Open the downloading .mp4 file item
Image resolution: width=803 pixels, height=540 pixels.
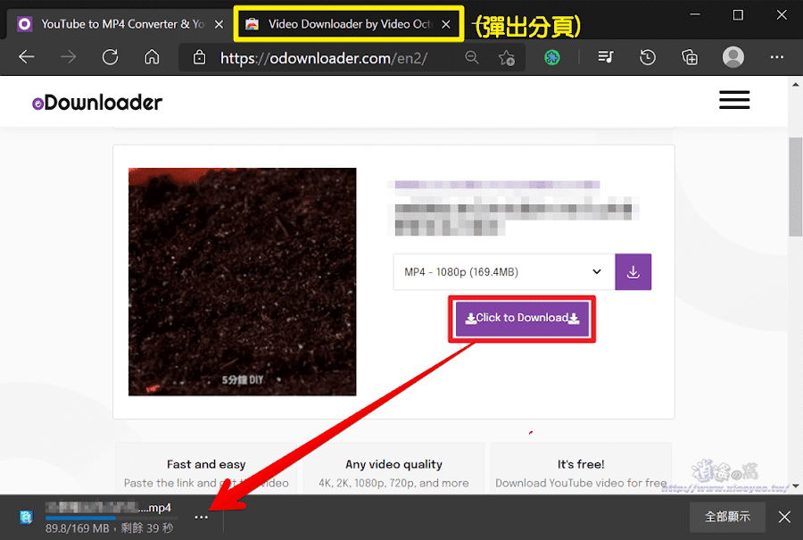point(109,517)
